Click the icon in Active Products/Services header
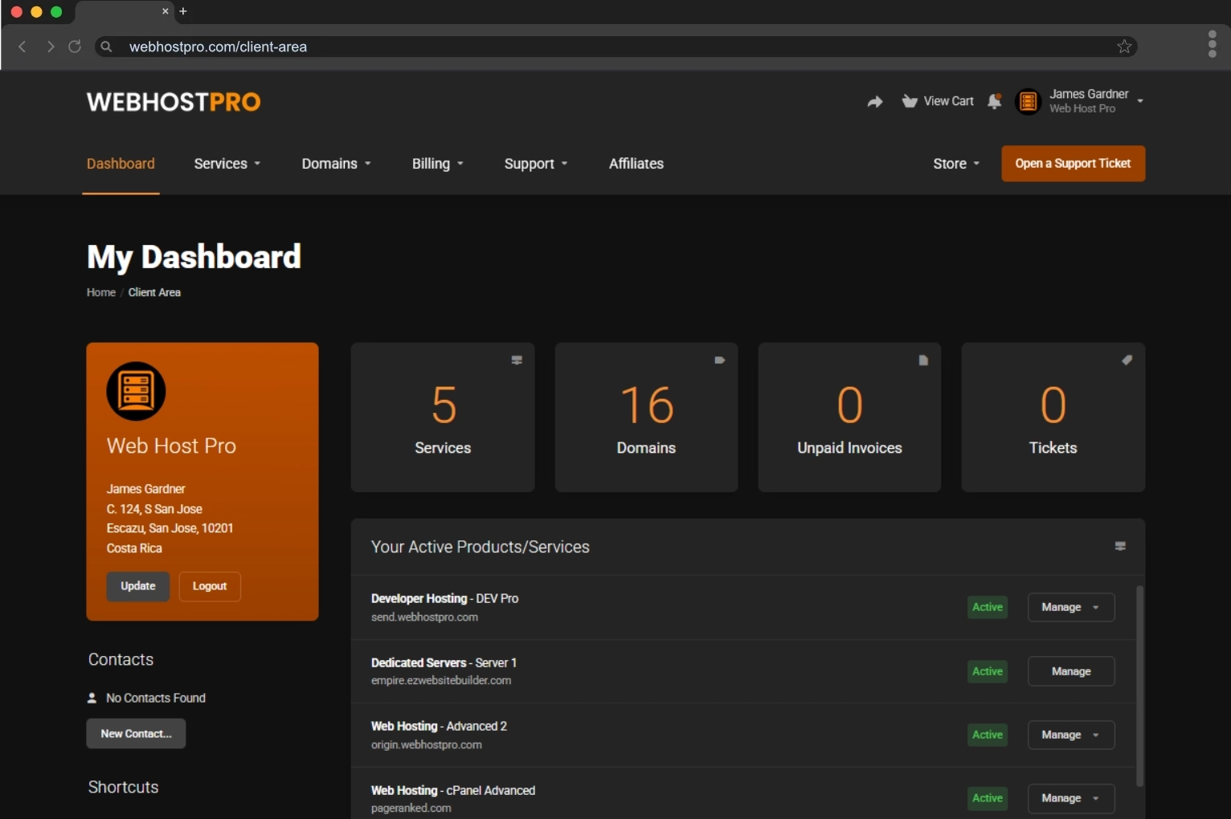This screenshot has width=1231, height=819. [1120, 546]
